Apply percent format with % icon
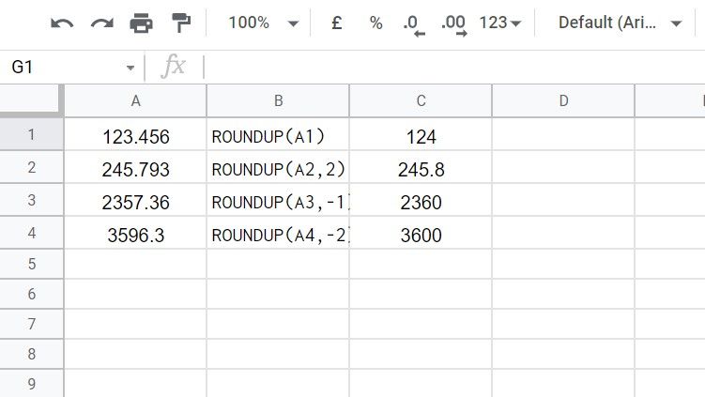Screen dimensions: 705x397 (x=375, y=23)
